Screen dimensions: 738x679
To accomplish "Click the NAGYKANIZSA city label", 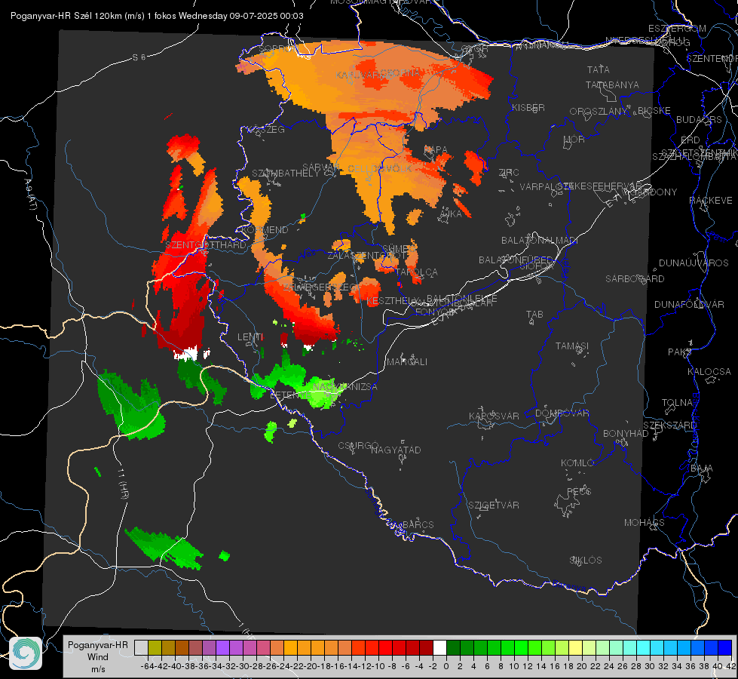I will click(x=345, y=387).
